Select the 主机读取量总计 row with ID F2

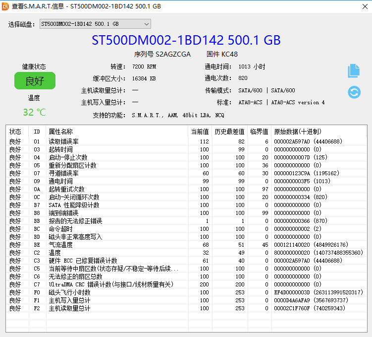186,308
